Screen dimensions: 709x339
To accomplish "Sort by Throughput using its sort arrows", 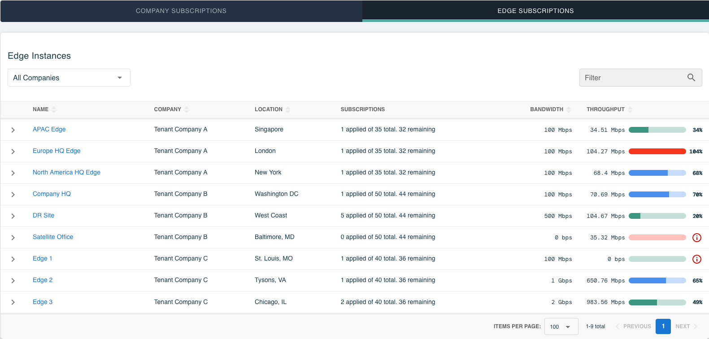I will (x=630, y=109).
